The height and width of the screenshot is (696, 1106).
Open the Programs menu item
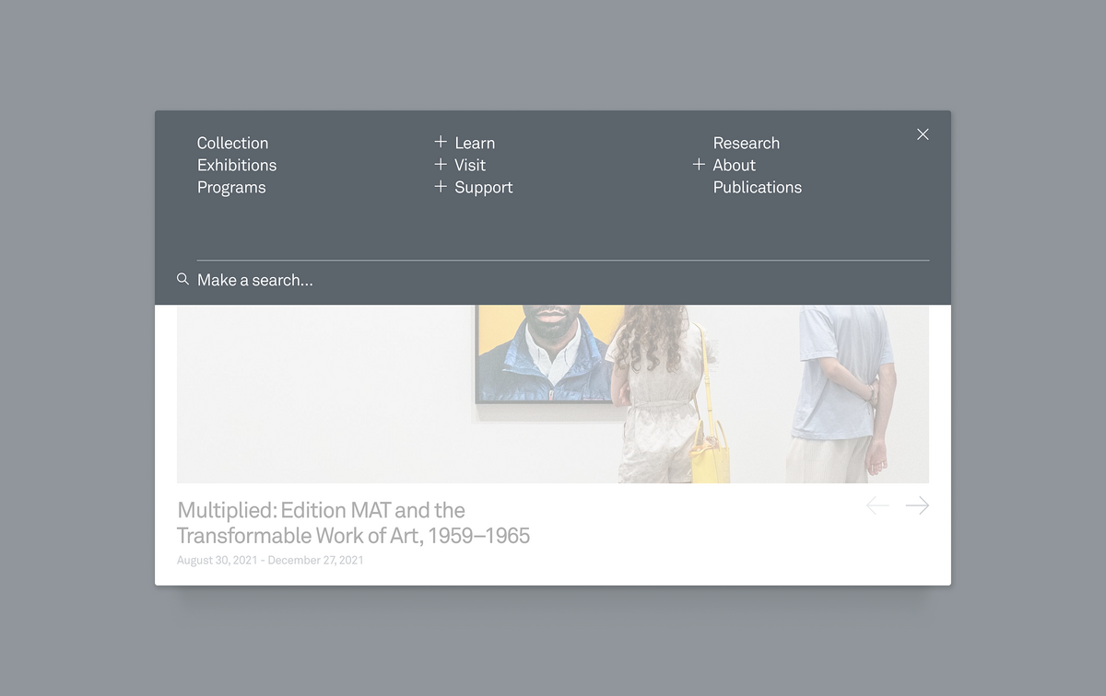(x=231, y=187)
